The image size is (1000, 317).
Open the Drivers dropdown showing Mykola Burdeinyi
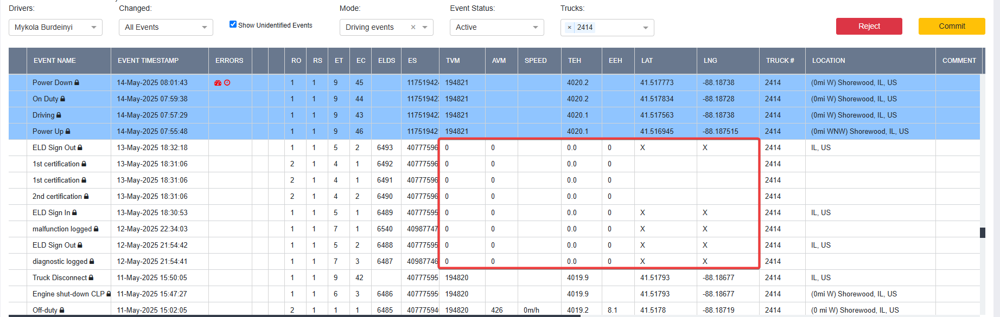[55, 27]
